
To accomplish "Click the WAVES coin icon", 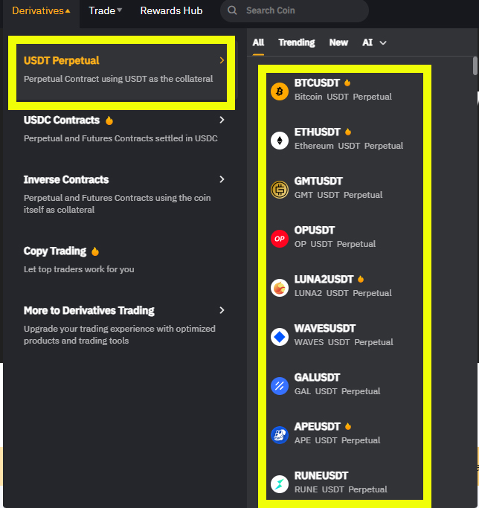I will coord(280,337).
